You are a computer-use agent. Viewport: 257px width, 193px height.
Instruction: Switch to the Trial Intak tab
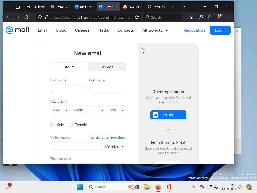36,7
